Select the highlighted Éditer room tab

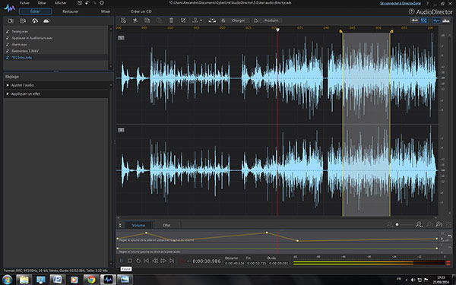(x=35, y=11)
